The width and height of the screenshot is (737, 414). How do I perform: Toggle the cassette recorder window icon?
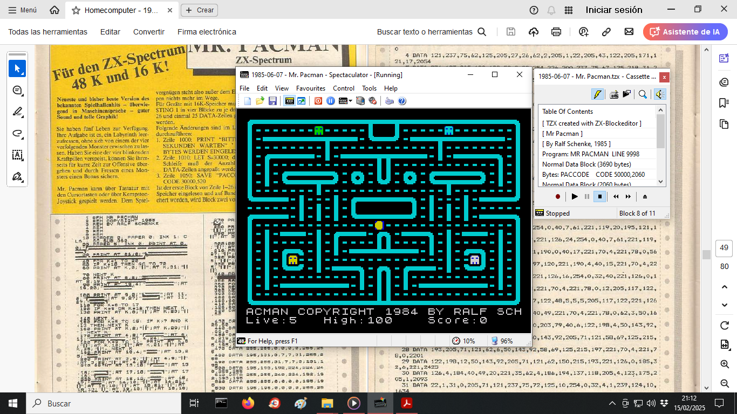[289, 101]
